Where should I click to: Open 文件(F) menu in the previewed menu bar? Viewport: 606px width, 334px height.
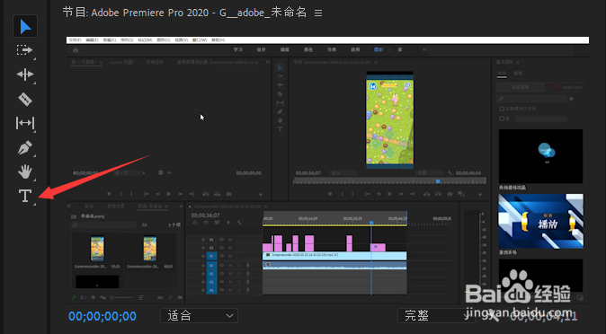click(75, 40)
